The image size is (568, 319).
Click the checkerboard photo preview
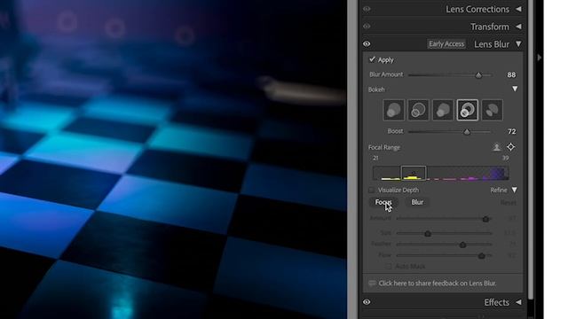coord(173,159)
